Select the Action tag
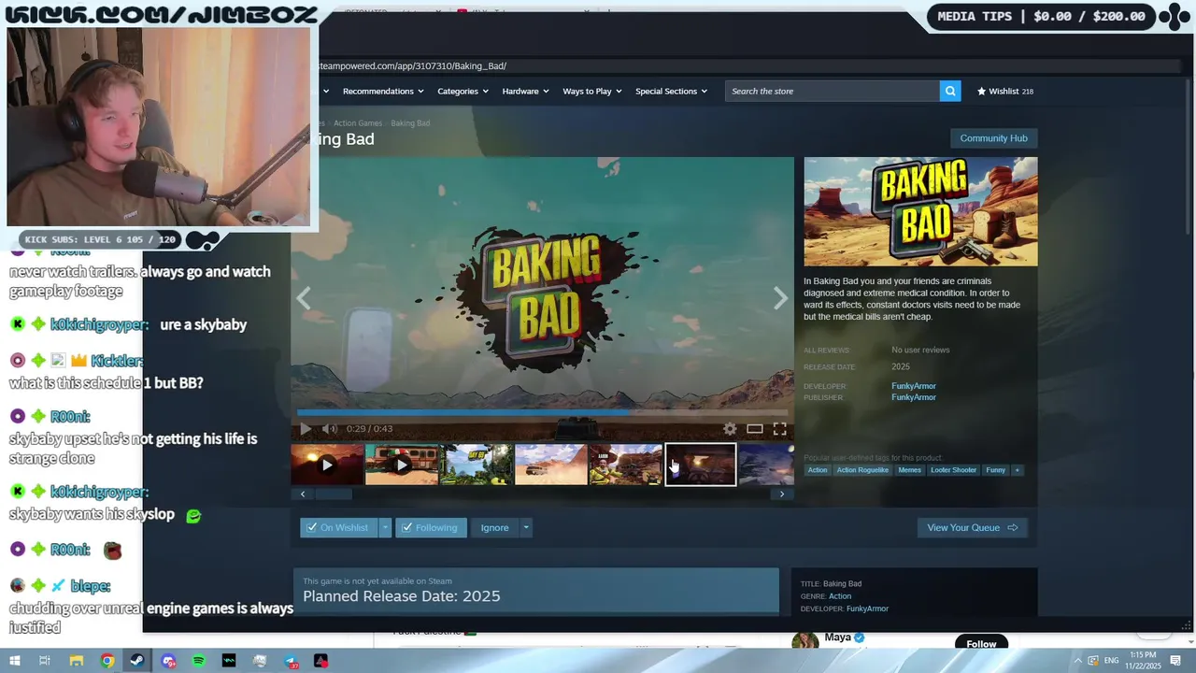The image size is (1196, 673). pyautogui.click(x=818, y=470)
